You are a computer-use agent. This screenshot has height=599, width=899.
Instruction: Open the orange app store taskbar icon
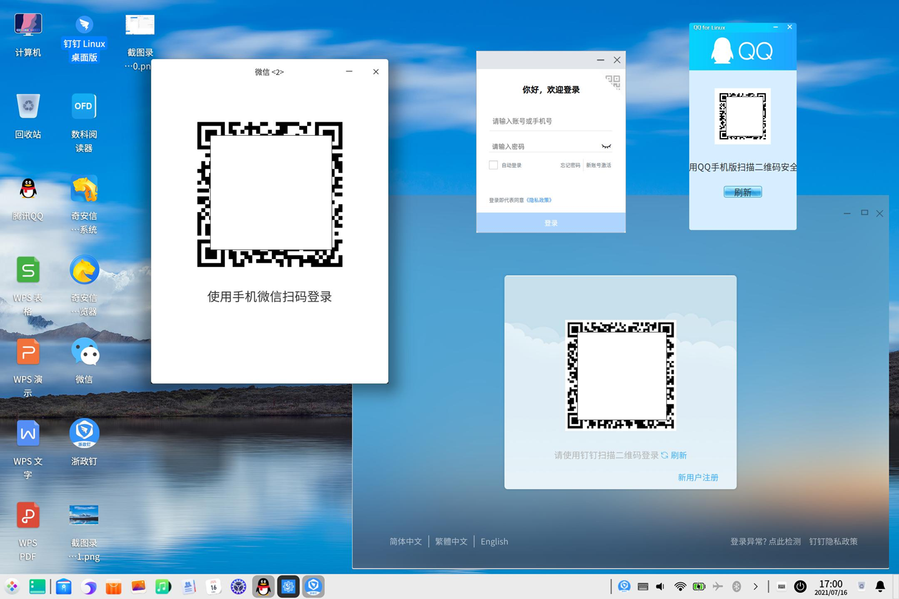tap(113, 586)
